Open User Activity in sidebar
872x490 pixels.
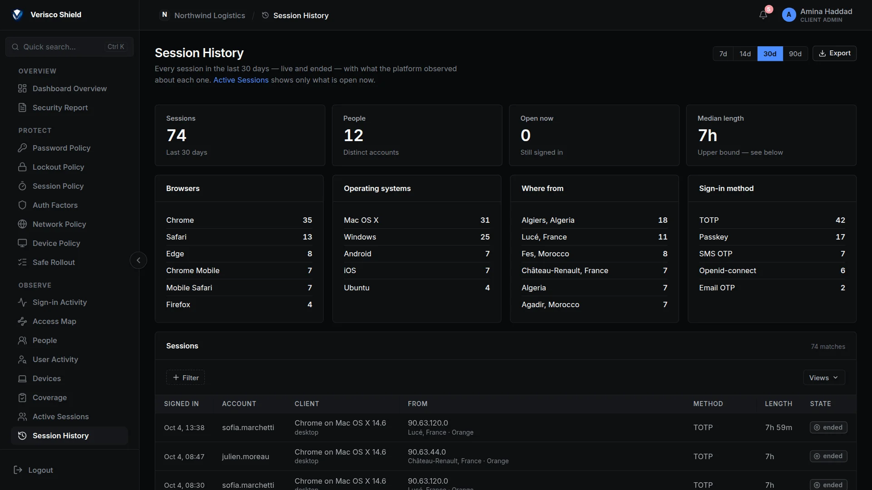click(69, 359)
